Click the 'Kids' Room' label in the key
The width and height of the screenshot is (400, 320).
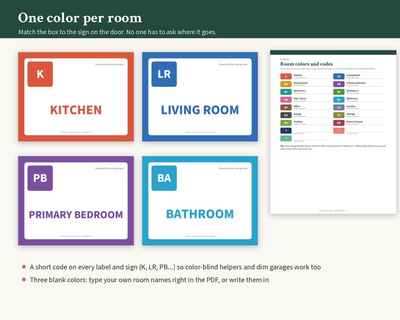[300, 98]
